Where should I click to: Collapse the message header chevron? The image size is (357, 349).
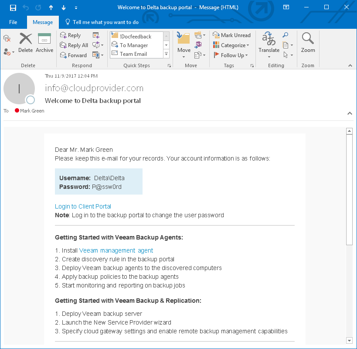pyautogui.click(x=350, y=113)
